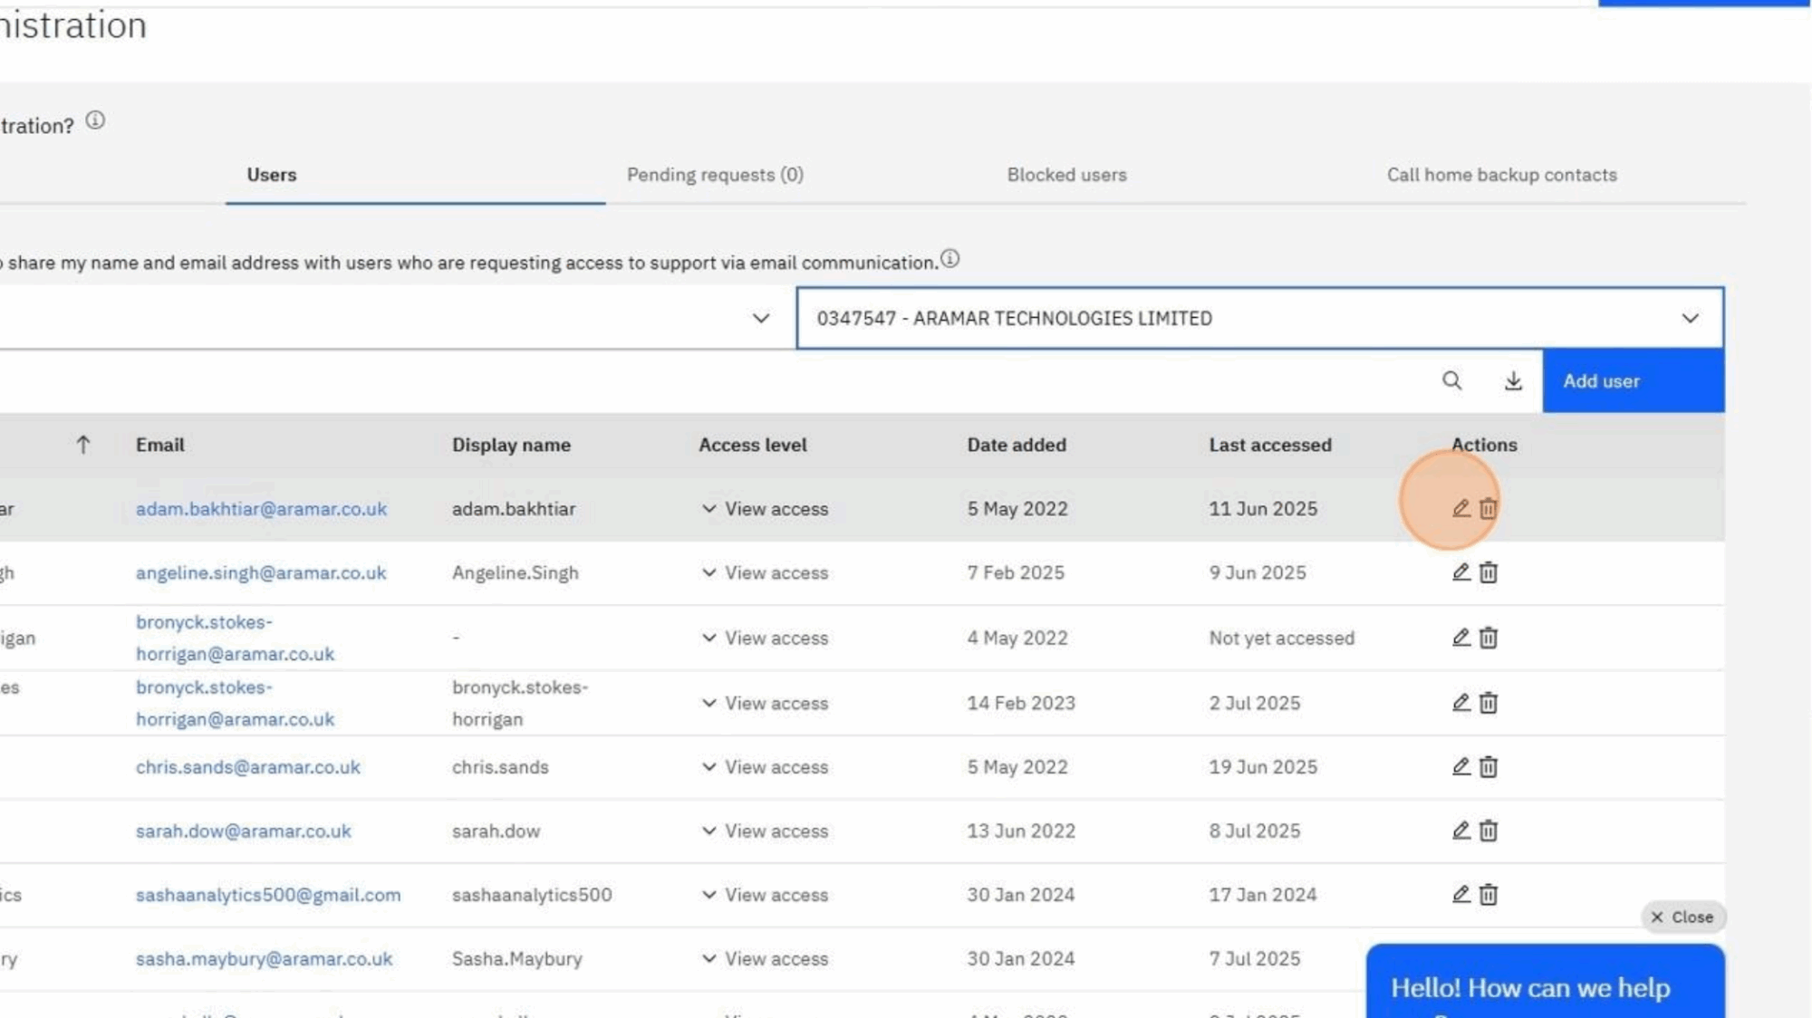Delete adam.bakhtiar using the trash icon
Image resolution: width=1812 pixels, height=1018 pixels.
tap(1488, 508)
